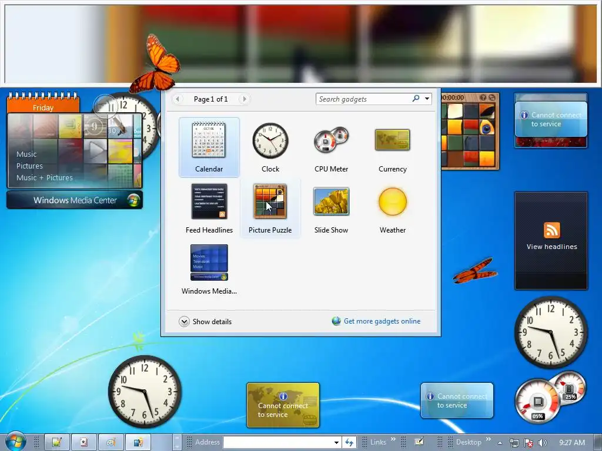Select Pictures in the Media Center gadget
602x451 pixels.
point(29,166)
